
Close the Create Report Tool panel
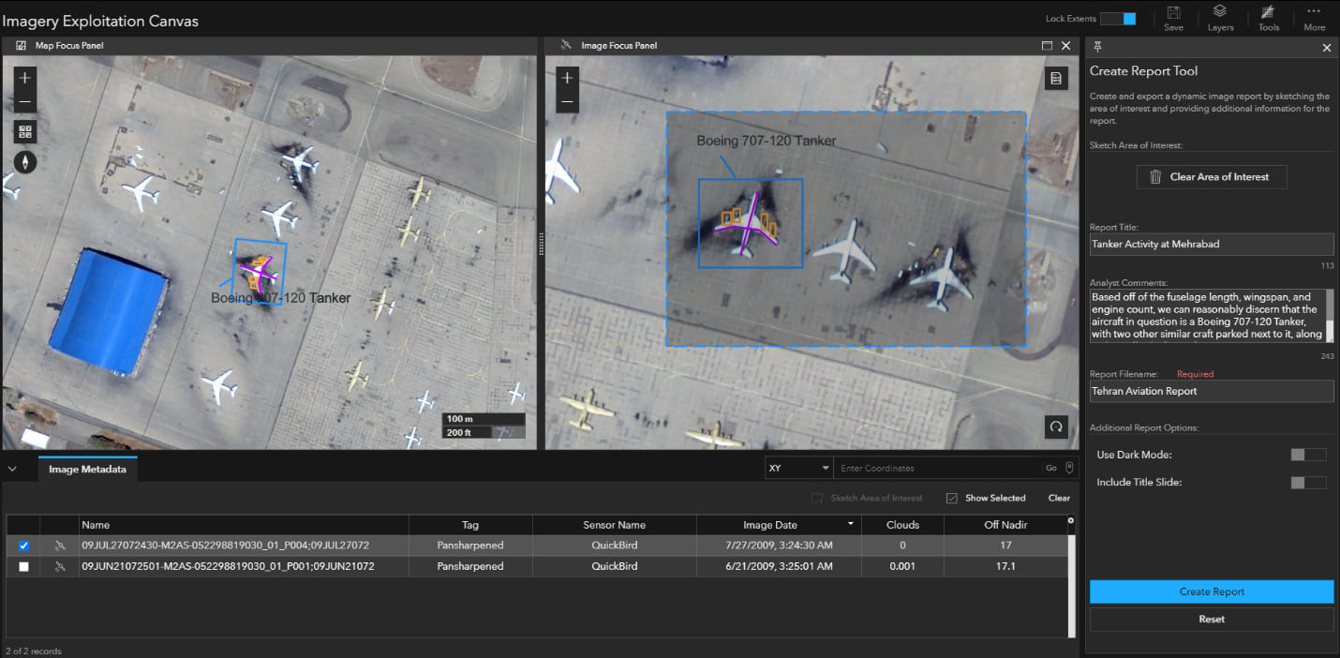coord(1326,48)
